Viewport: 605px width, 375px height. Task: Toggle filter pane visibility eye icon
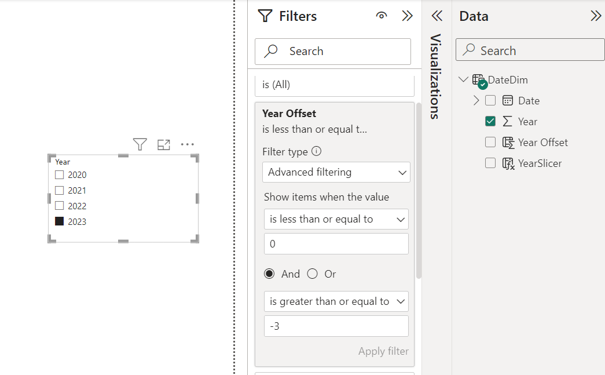point(381,16)
